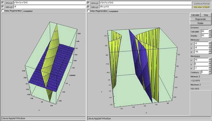Toggle the right panel z1(x,y) checkbox
The height and width of the screenshot is (121, 212).
pyautogui.click(x=89, y=2)
